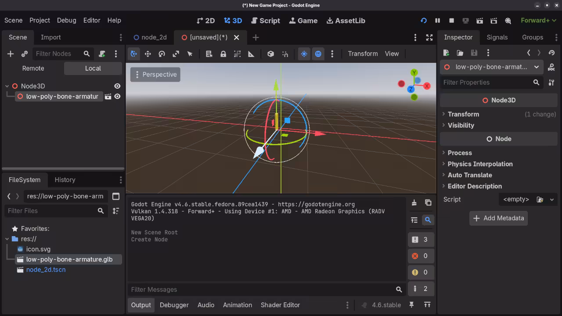Expand the Transform section in the Inspector
The height and width of the screenshot is (316, 562).
click(463, 114)
